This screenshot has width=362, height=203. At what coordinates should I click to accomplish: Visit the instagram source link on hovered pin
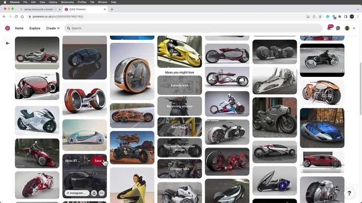77,193
